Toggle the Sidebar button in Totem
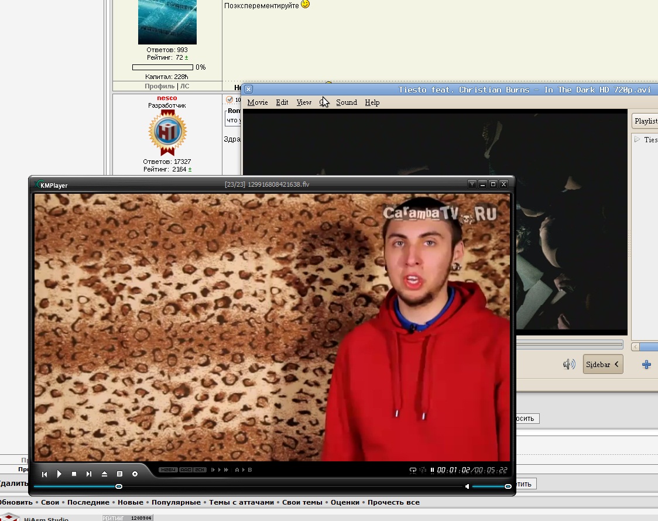The height and width of the screenshot is (521, 658). pyautogui.click(x=602, y=364)
